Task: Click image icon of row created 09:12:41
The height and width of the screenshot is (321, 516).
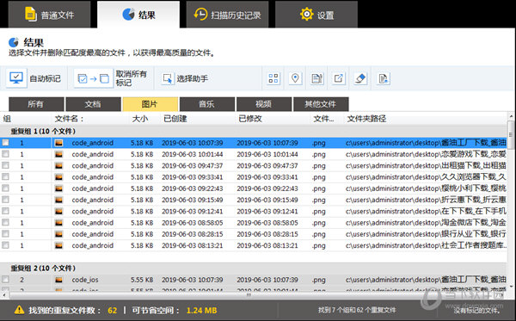Action: coord(58,211)
